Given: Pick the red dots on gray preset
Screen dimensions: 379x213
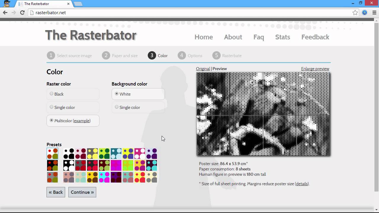Looking at the screenshot, I should pos(81,166).
